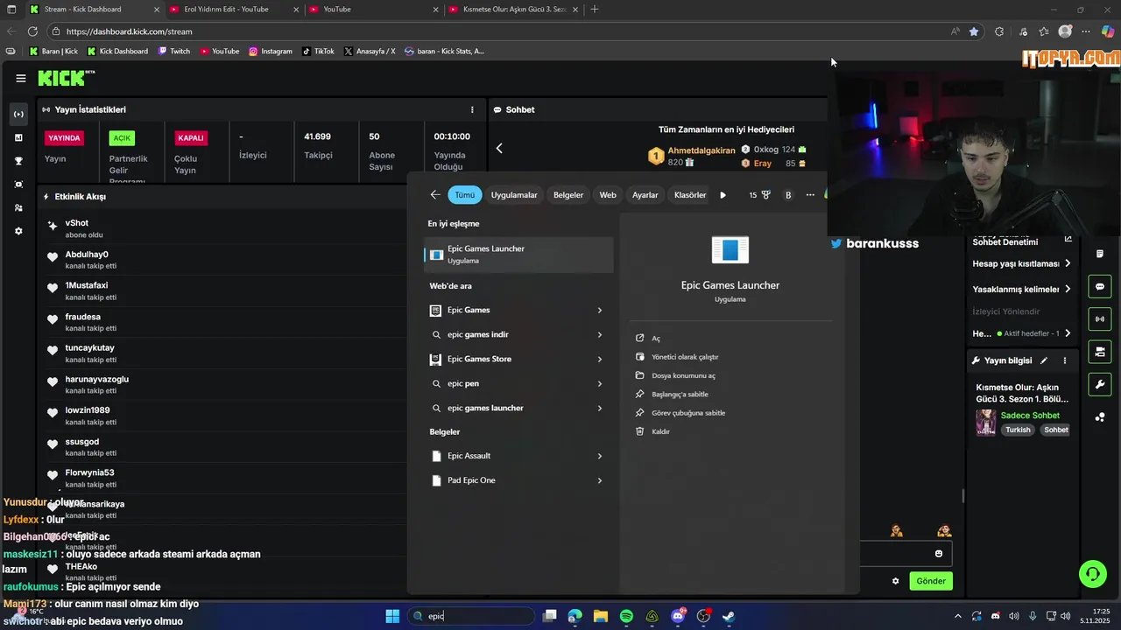The height and width of the screenshot is (630, 1121).
Task: Open the community users icon in sidebar
Action: (x=18, y=207)
